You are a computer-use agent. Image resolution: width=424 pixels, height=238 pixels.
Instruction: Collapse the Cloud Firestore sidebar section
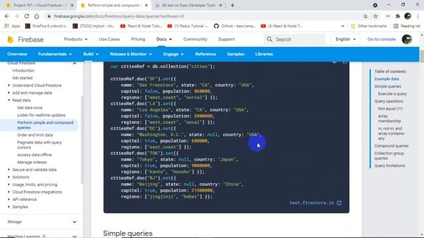(x=74, y=63)
